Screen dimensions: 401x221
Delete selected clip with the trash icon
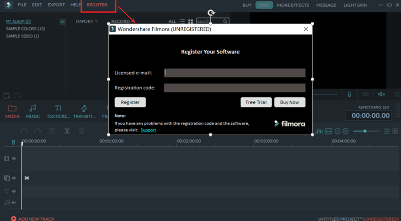[82, 131]
